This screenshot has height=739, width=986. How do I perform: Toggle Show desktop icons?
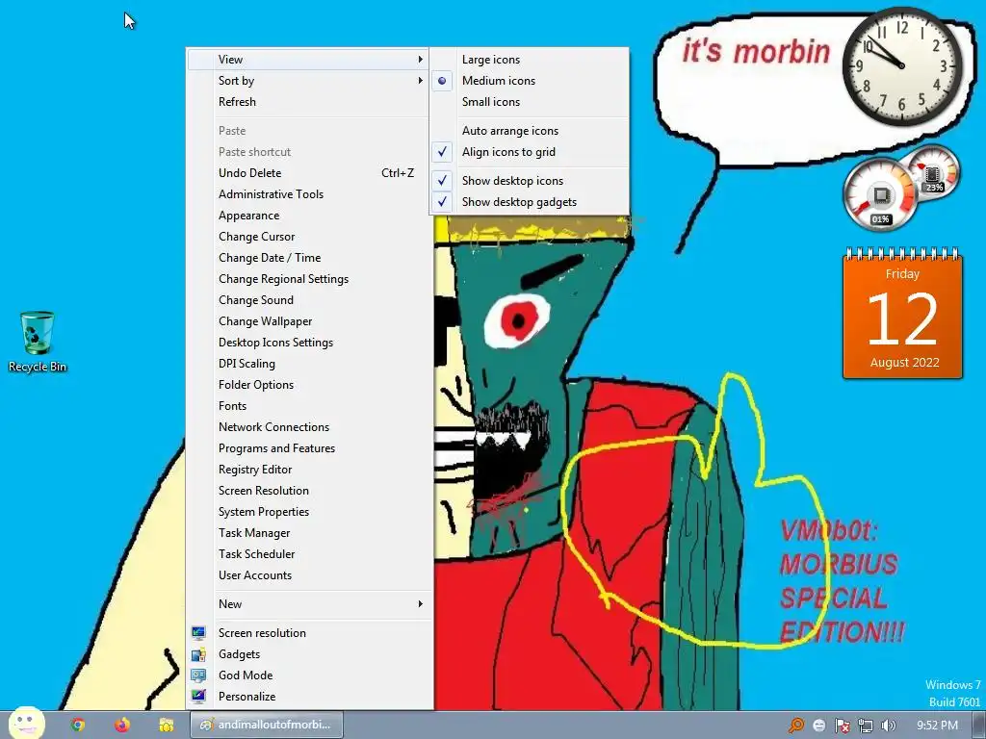coord(529,181)
